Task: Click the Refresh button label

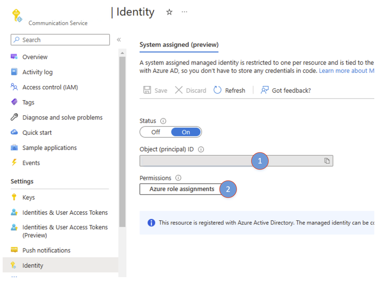Action: pyautogui.click(x=235, y=90)
